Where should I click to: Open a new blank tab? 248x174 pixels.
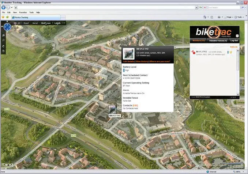tap(63, 18)
